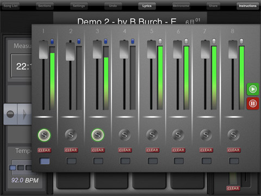
Task: Click the record button behind the mixer
Action: (x=10, y=114)
